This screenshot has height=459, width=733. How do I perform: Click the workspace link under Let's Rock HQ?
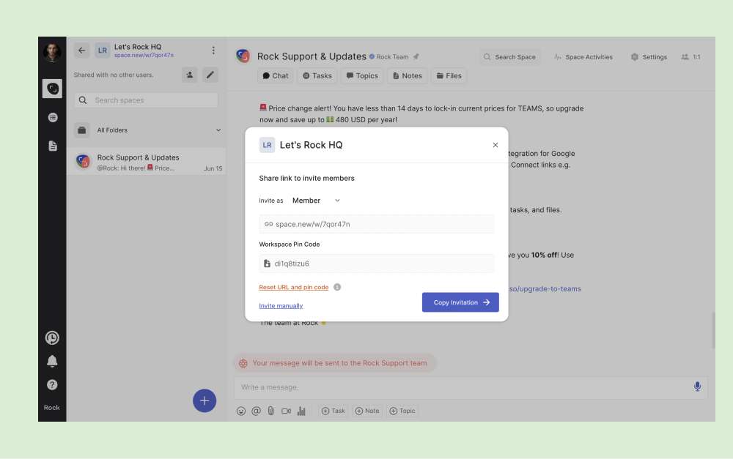click(x=144, y=55)
